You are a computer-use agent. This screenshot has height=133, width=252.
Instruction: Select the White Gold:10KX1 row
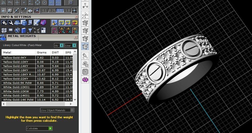pos(37,87)
